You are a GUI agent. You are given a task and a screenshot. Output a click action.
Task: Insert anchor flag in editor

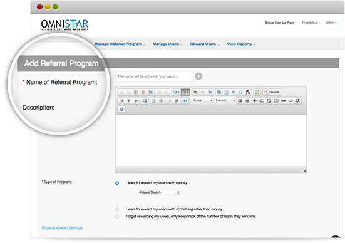tap(210, 92)
